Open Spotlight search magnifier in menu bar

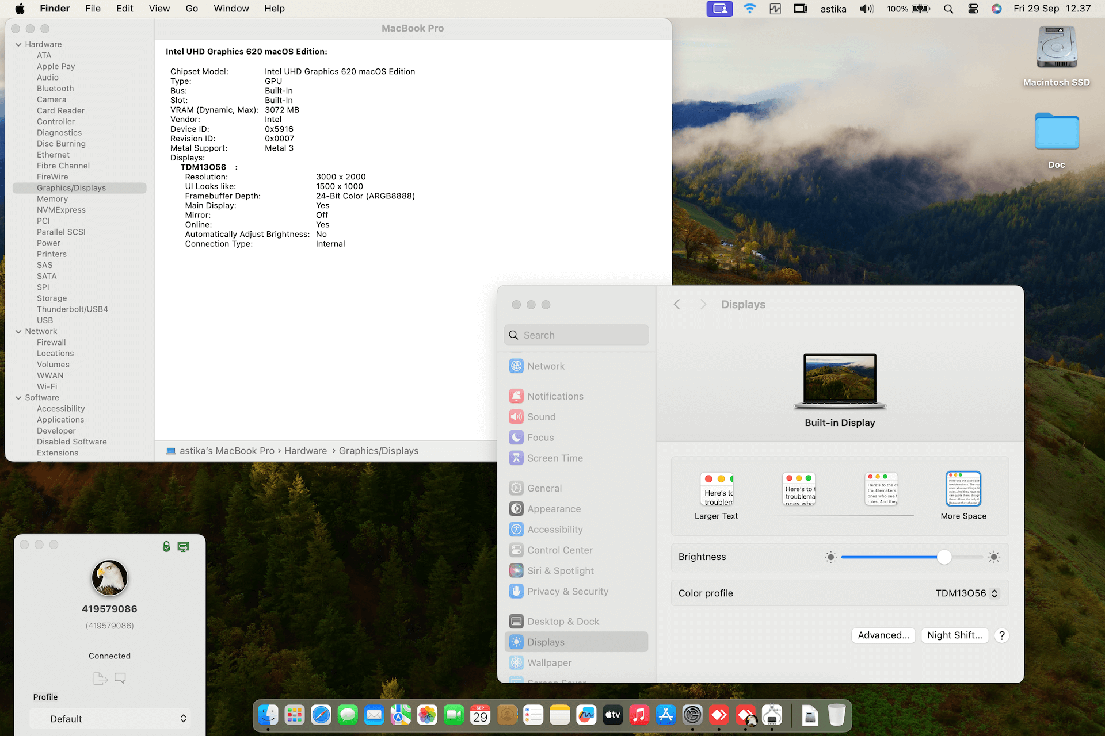pyautogui.click(x=948, y=9)
